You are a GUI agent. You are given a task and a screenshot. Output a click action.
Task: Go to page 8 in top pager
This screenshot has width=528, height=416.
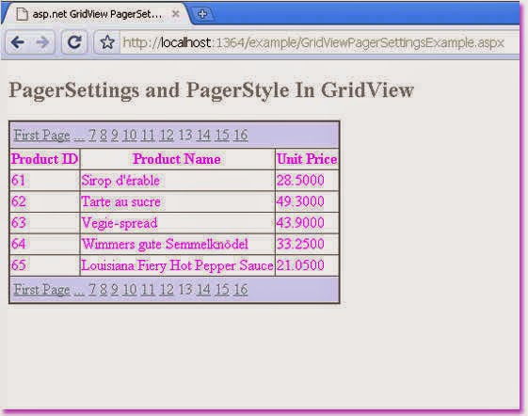point(104,136)
